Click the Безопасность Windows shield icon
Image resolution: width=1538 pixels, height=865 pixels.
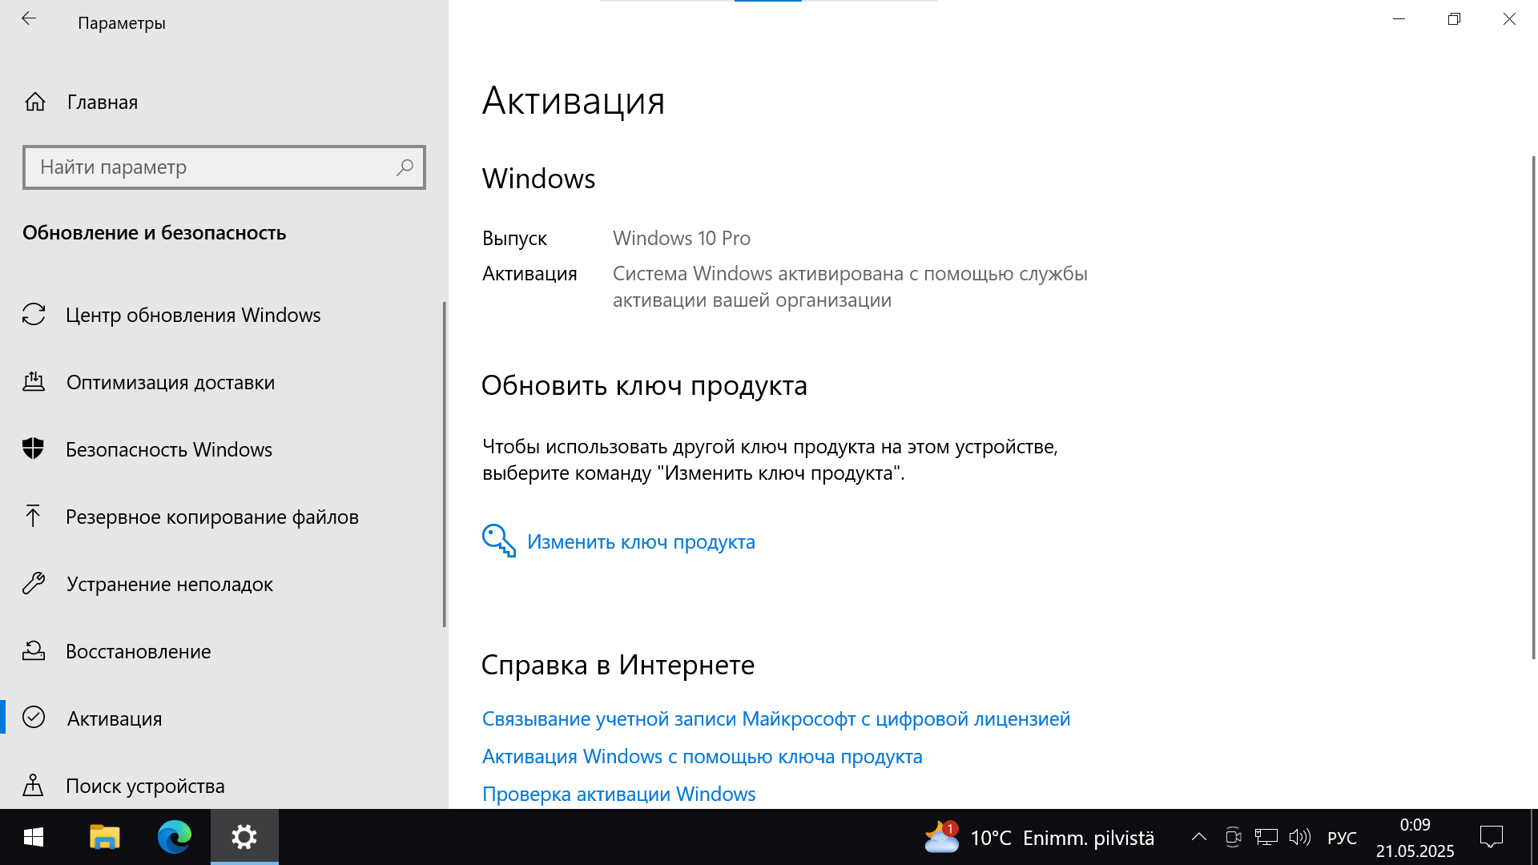[33, 449]
